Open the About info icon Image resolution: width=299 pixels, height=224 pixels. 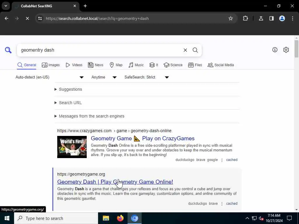tap(275, 50)
